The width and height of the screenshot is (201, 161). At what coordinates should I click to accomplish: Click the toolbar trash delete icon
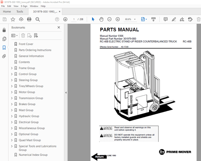(x=198, y=19)
